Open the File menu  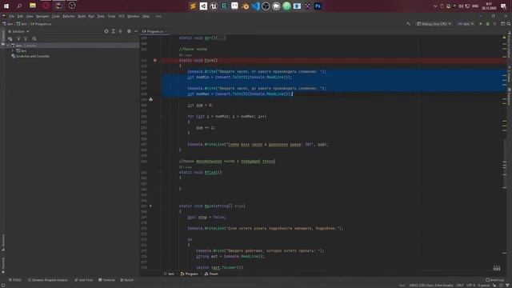[x=11, y=16]
